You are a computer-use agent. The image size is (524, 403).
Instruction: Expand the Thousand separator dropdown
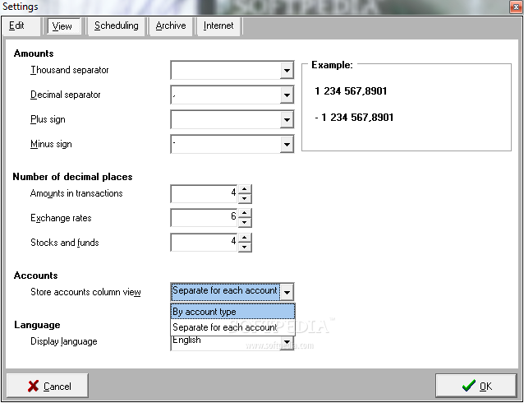pyautogui.click(x=287, y=70)
